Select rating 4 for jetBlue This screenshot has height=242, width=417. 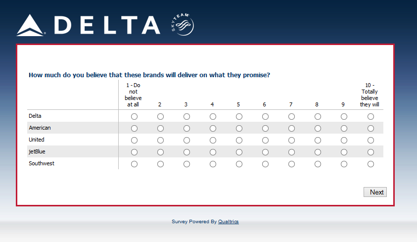pos(213,152)
